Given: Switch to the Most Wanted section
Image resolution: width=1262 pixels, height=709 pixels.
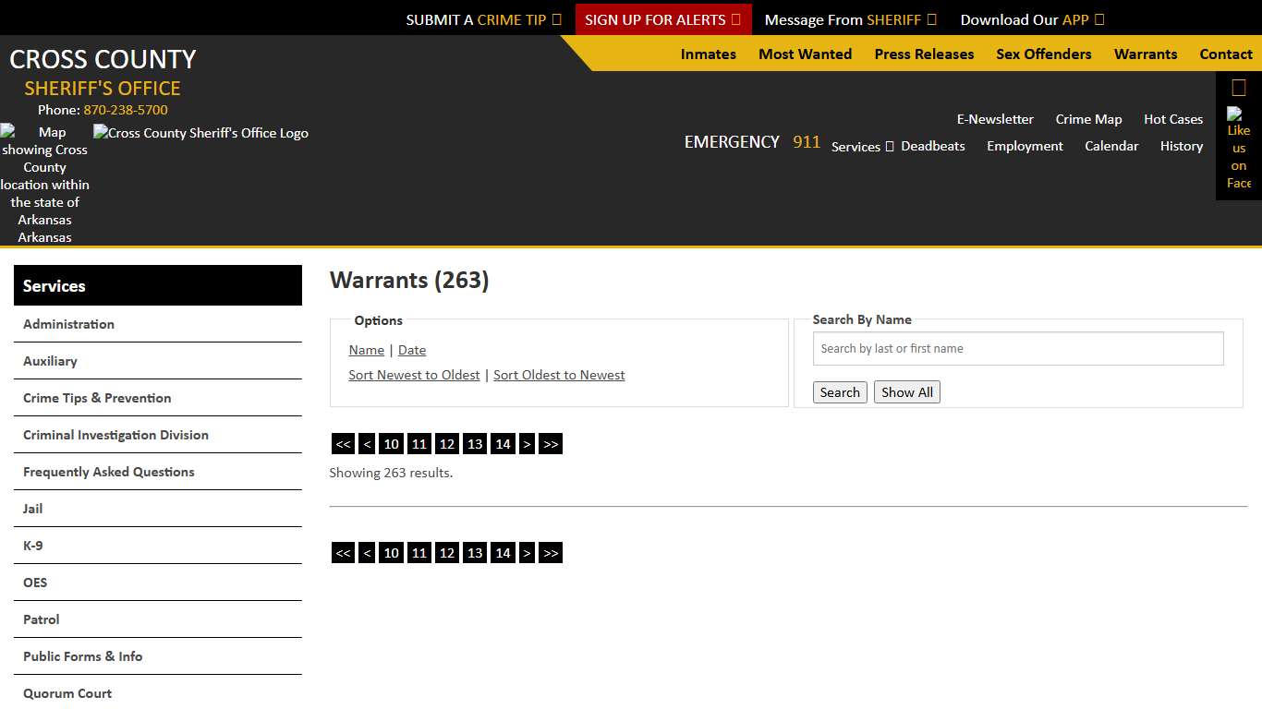Looking at the screenshot, I should pos(805,54).
